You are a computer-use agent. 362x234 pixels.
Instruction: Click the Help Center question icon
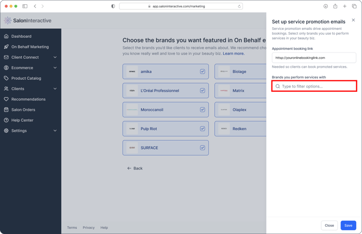[6, 120]
